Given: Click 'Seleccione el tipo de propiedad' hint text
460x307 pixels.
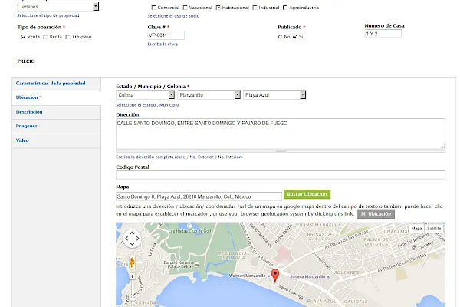Looking at the screenshot, I should click(48, 15).
